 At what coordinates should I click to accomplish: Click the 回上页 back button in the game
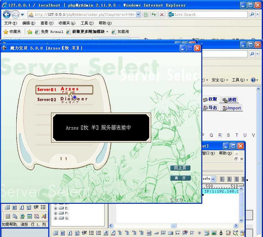tap(180, 168)
